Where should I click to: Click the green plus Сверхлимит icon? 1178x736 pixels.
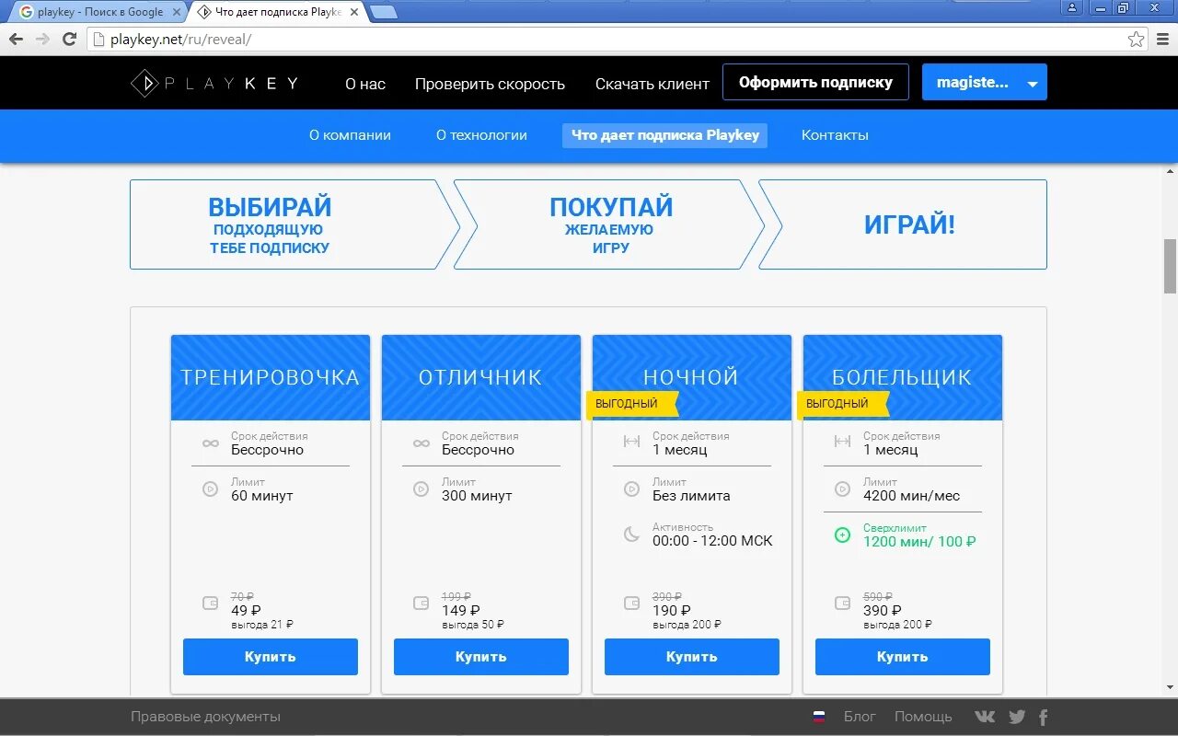pos(842,535)
